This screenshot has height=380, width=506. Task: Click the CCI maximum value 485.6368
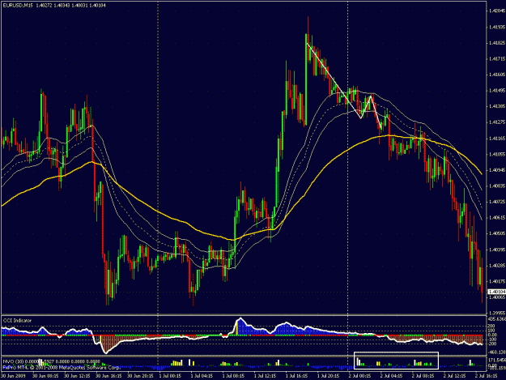(497, 319)
